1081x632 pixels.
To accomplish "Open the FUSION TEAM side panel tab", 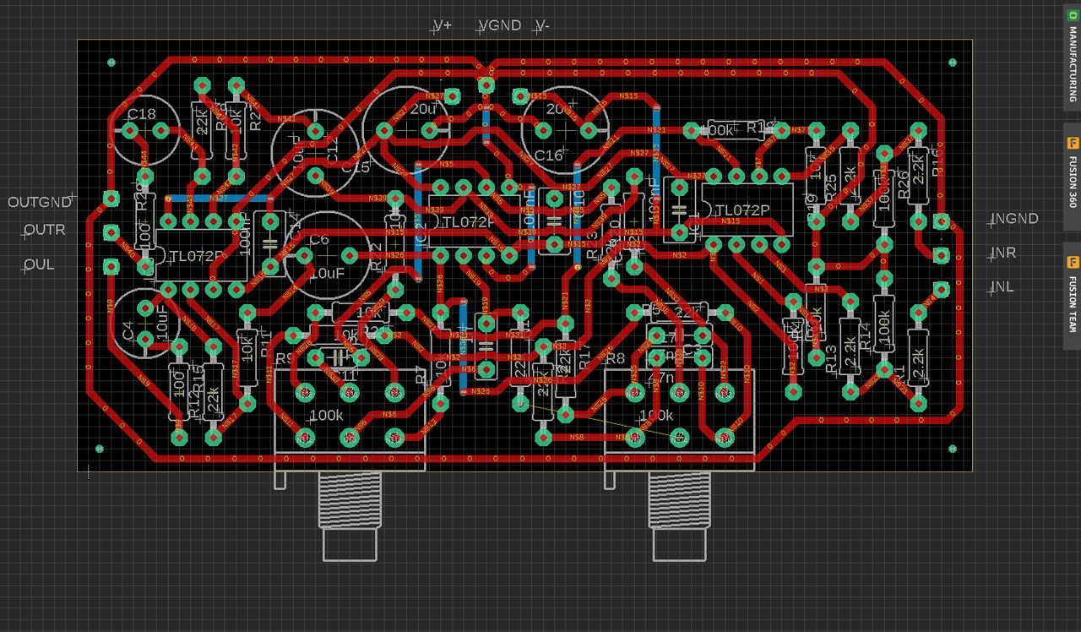I will click(1072, 296).
